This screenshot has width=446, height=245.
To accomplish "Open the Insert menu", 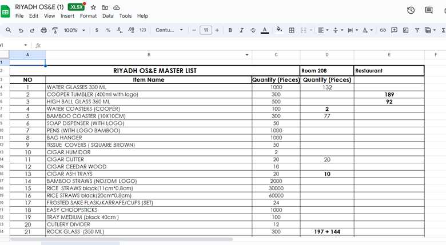I will [67, 16].
